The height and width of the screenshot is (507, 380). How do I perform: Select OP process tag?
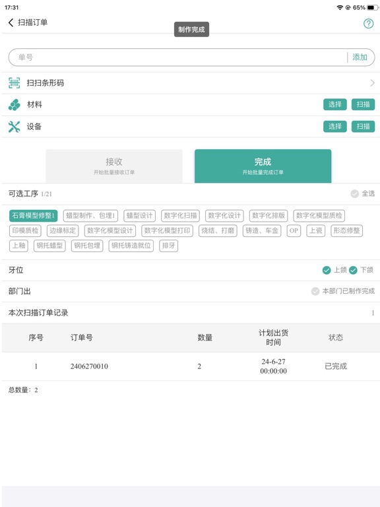click(x=294, y=230)
